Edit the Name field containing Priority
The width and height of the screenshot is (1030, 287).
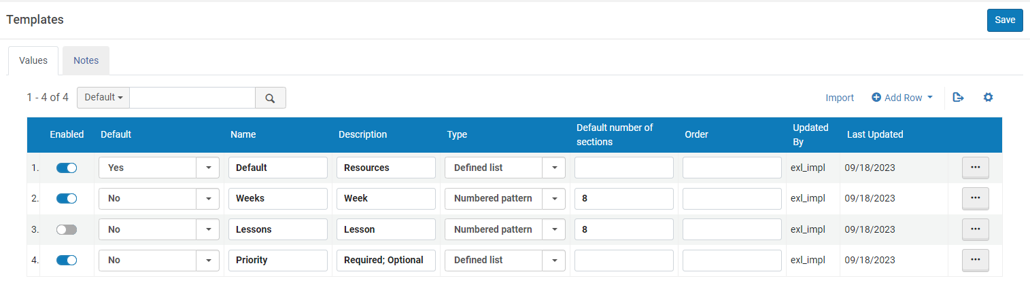pos(278,260)
